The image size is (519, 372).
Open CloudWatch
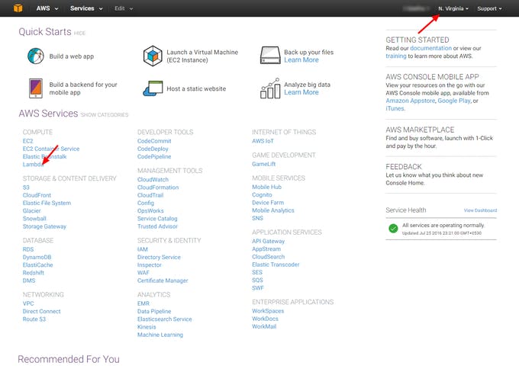coord(153,180)
